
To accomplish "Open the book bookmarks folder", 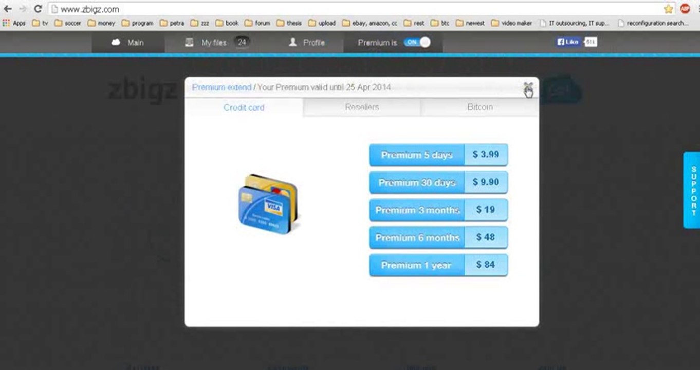I will 227,23.
